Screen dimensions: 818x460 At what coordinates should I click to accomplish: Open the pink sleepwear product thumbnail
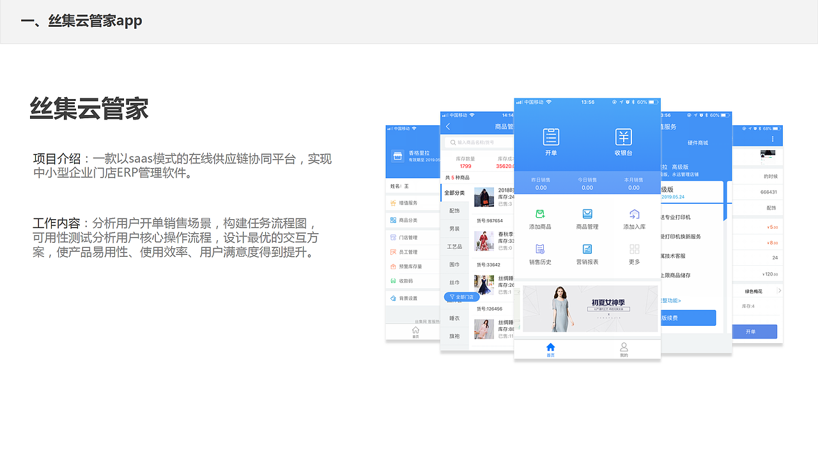coord(484,329)
